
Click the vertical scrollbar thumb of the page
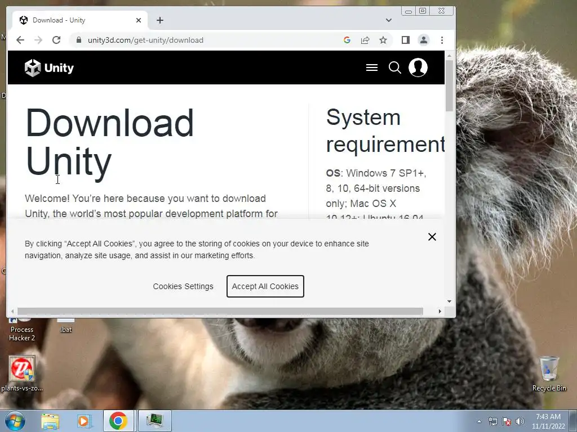pyautogui.click(x=449, y=85)
